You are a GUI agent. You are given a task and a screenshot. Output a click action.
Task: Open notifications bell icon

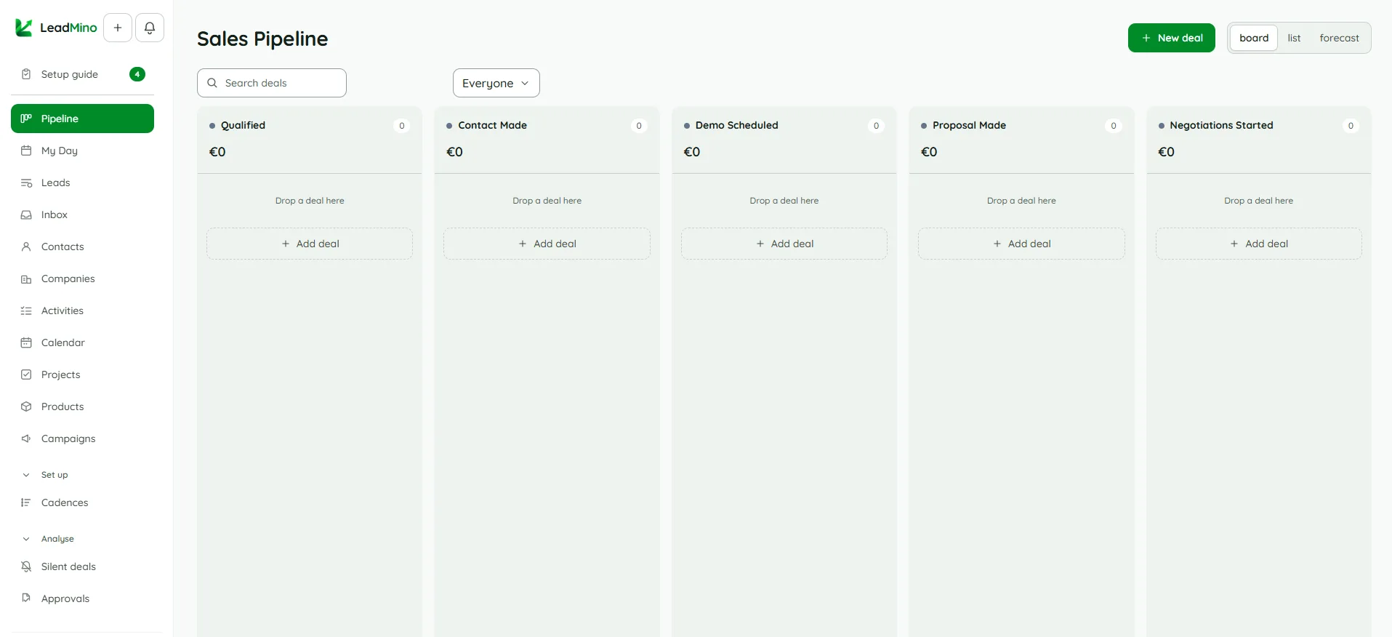[x=150, y=28]
